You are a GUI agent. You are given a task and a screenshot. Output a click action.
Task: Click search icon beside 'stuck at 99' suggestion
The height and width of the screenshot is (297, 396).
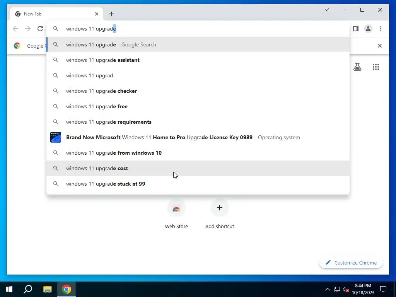tap(56, 184)
